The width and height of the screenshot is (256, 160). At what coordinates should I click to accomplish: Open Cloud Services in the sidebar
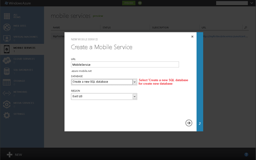coord(22,60)
